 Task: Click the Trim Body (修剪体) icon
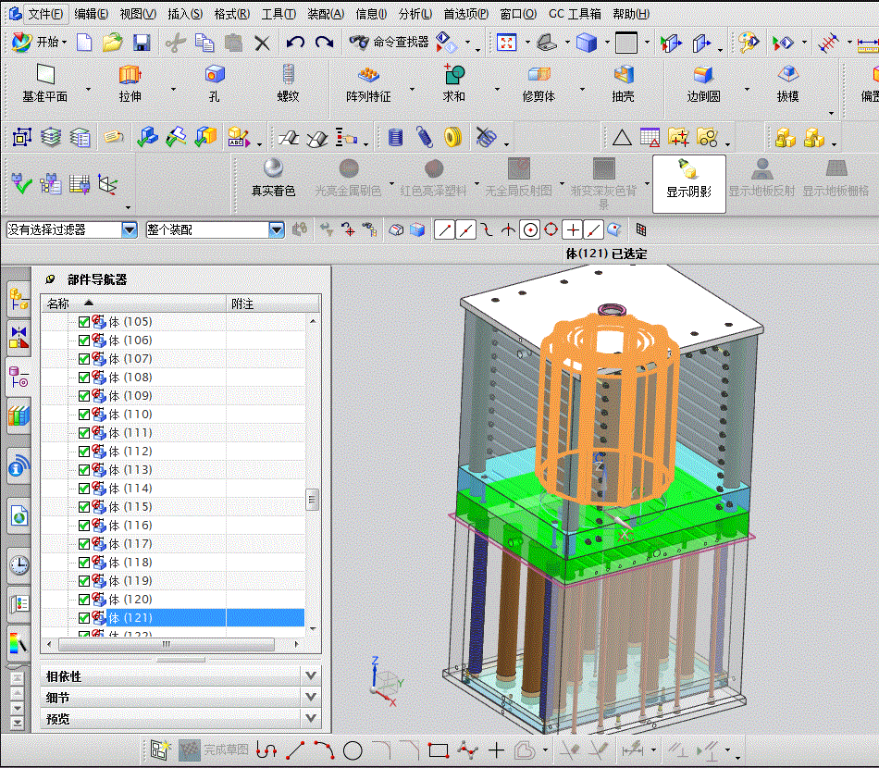tap(539, 76)
